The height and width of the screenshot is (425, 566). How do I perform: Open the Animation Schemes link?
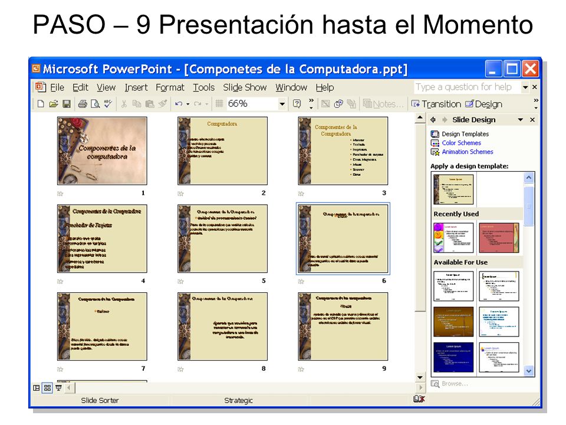468,152
